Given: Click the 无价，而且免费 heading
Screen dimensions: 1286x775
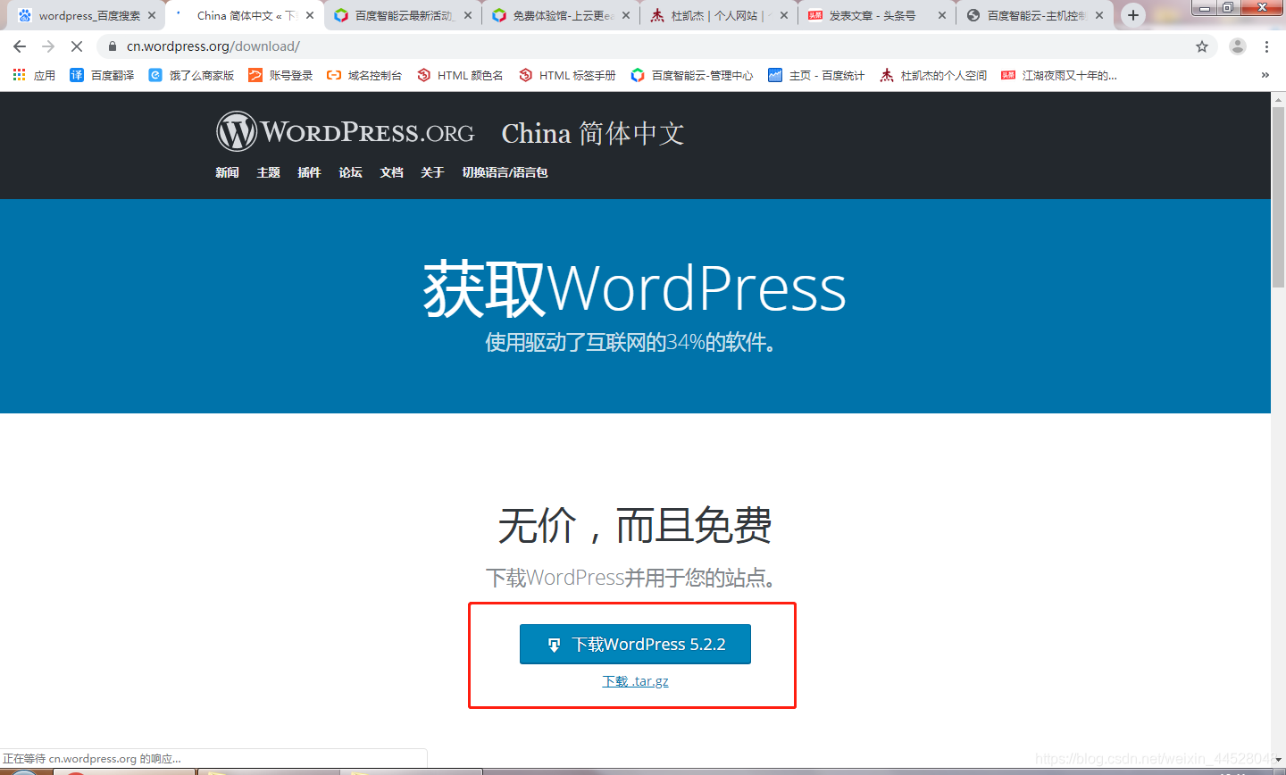Looking at the screenshot, I should [x=635, y=525].
